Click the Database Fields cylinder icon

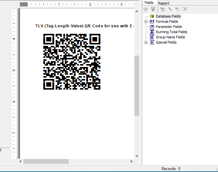[152, 16]
